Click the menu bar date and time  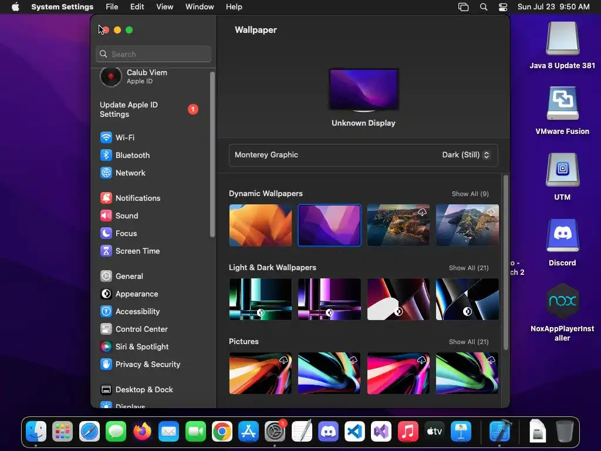click(x=553, y=7)
